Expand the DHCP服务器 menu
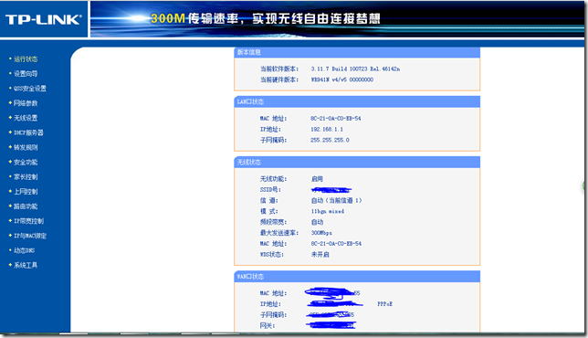The image size is (588, 338). (28, 132)
